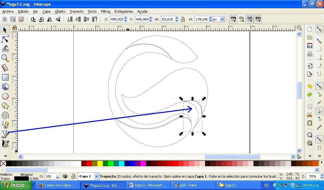Zoom to fit selection in window
Viewport: 324px width, 190px height.
[x=309, y=135]
